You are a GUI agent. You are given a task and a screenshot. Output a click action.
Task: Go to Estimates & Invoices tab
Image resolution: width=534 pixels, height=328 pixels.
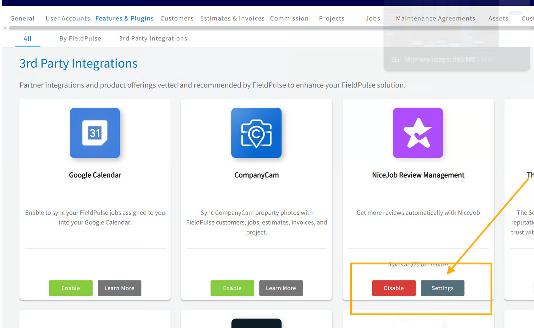pos(232,18)
